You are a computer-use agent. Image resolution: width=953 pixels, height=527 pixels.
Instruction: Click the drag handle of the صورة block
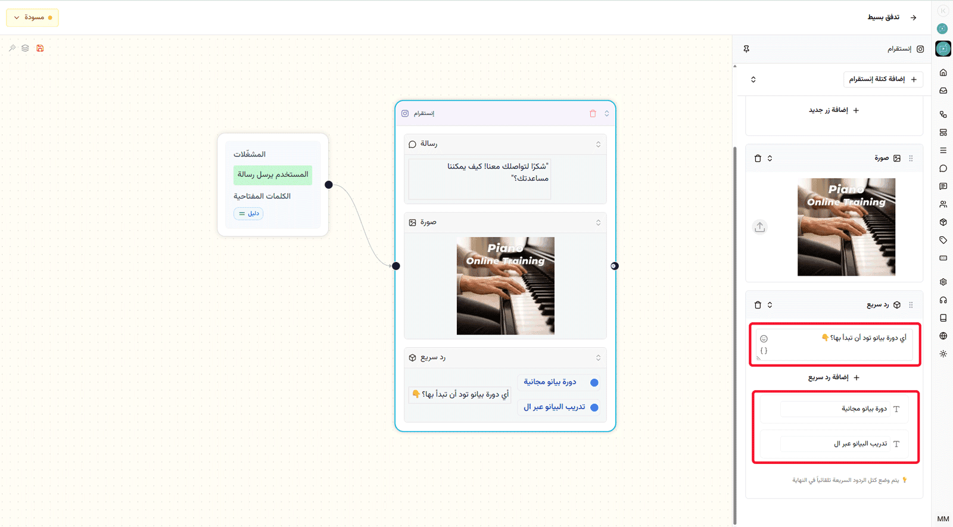(911, 158)
